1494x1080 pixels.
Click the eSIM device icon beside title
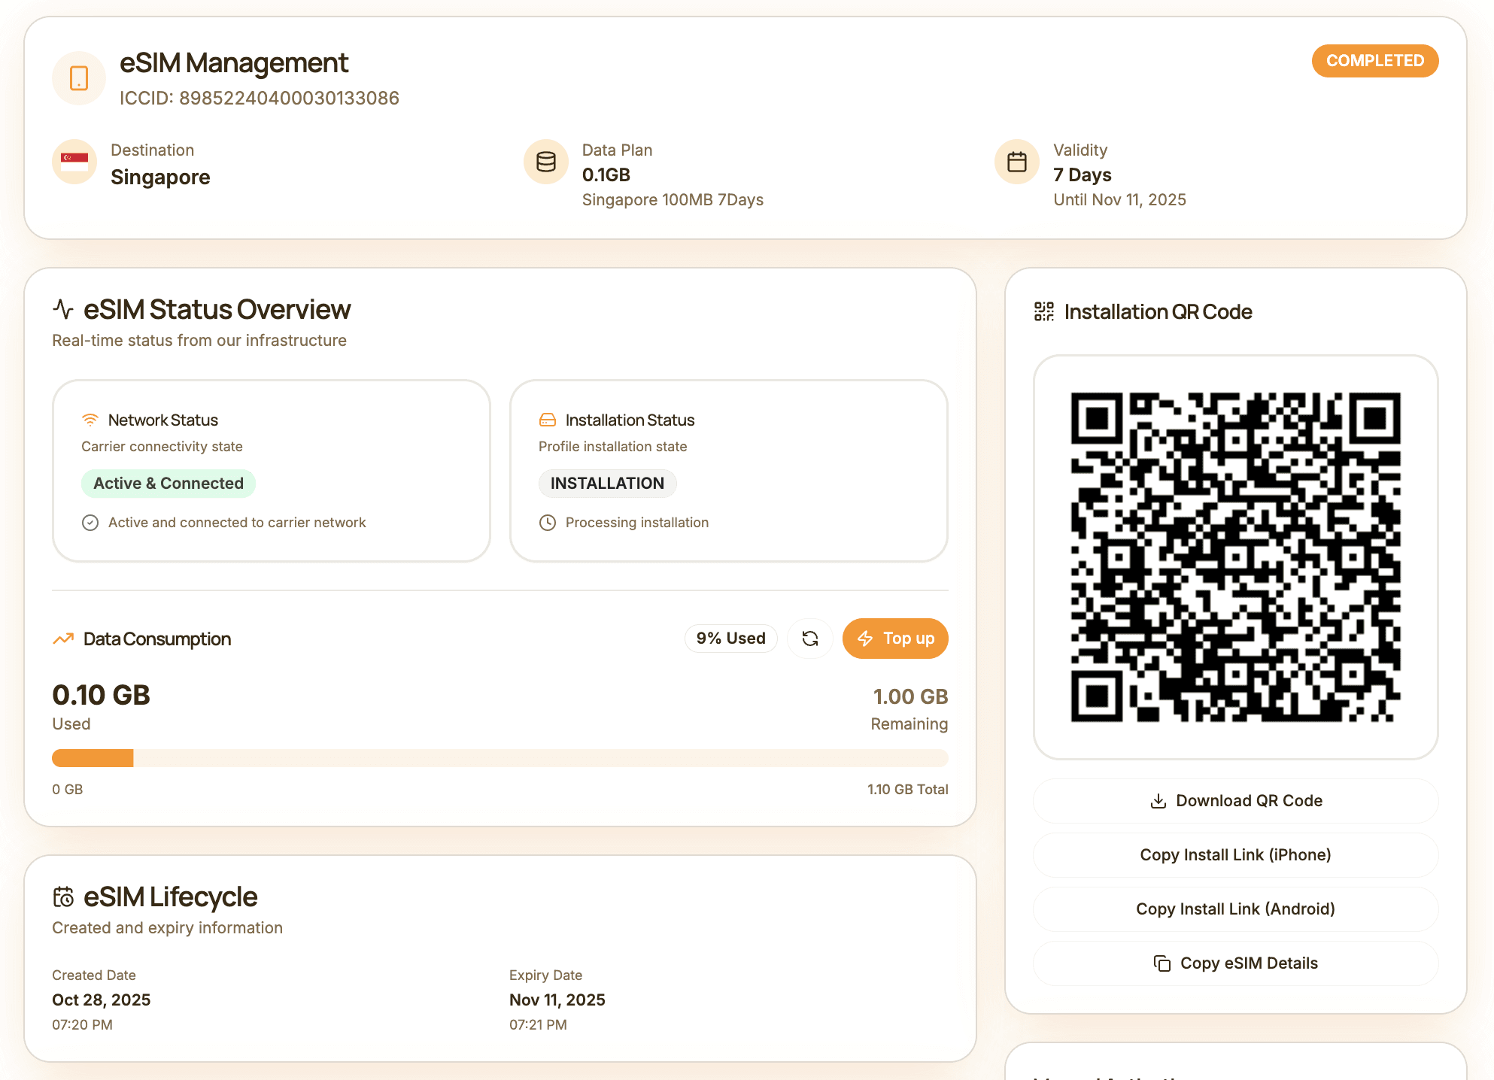[x=78, y=78]
